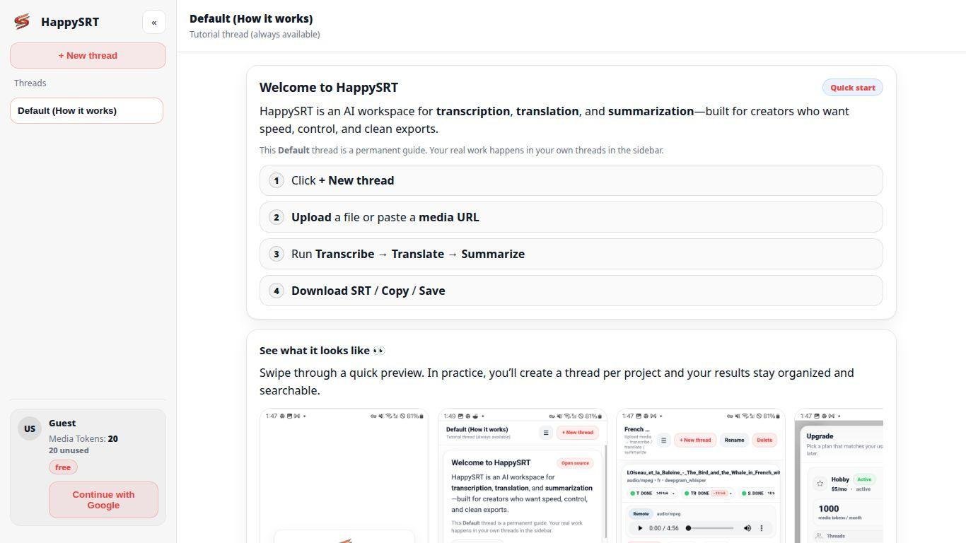Start a new thread from the sidebar
The height and width of the screenshot is (543, 966).
click(x=88, y=55)
